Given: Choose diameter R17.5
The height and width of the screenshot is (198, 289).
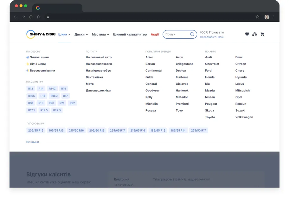Looking at the screenshot, I should pos(31,110).
